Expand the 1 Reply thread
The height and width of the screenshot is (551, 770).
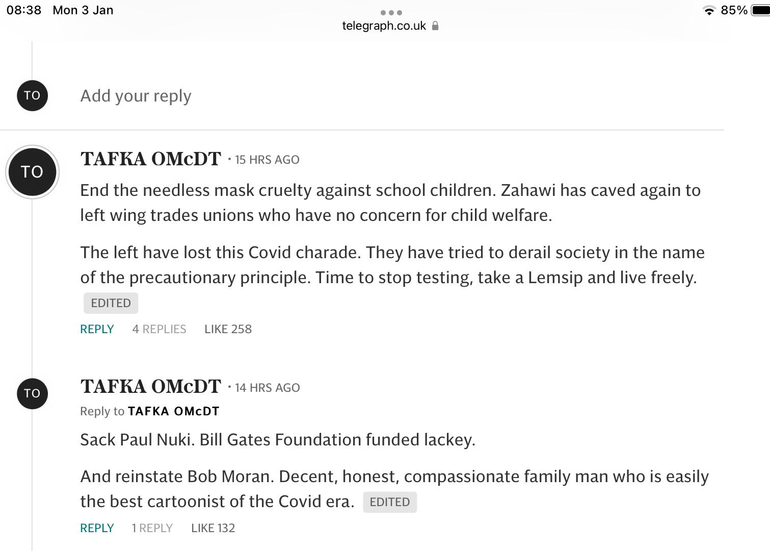coord(152,528)
